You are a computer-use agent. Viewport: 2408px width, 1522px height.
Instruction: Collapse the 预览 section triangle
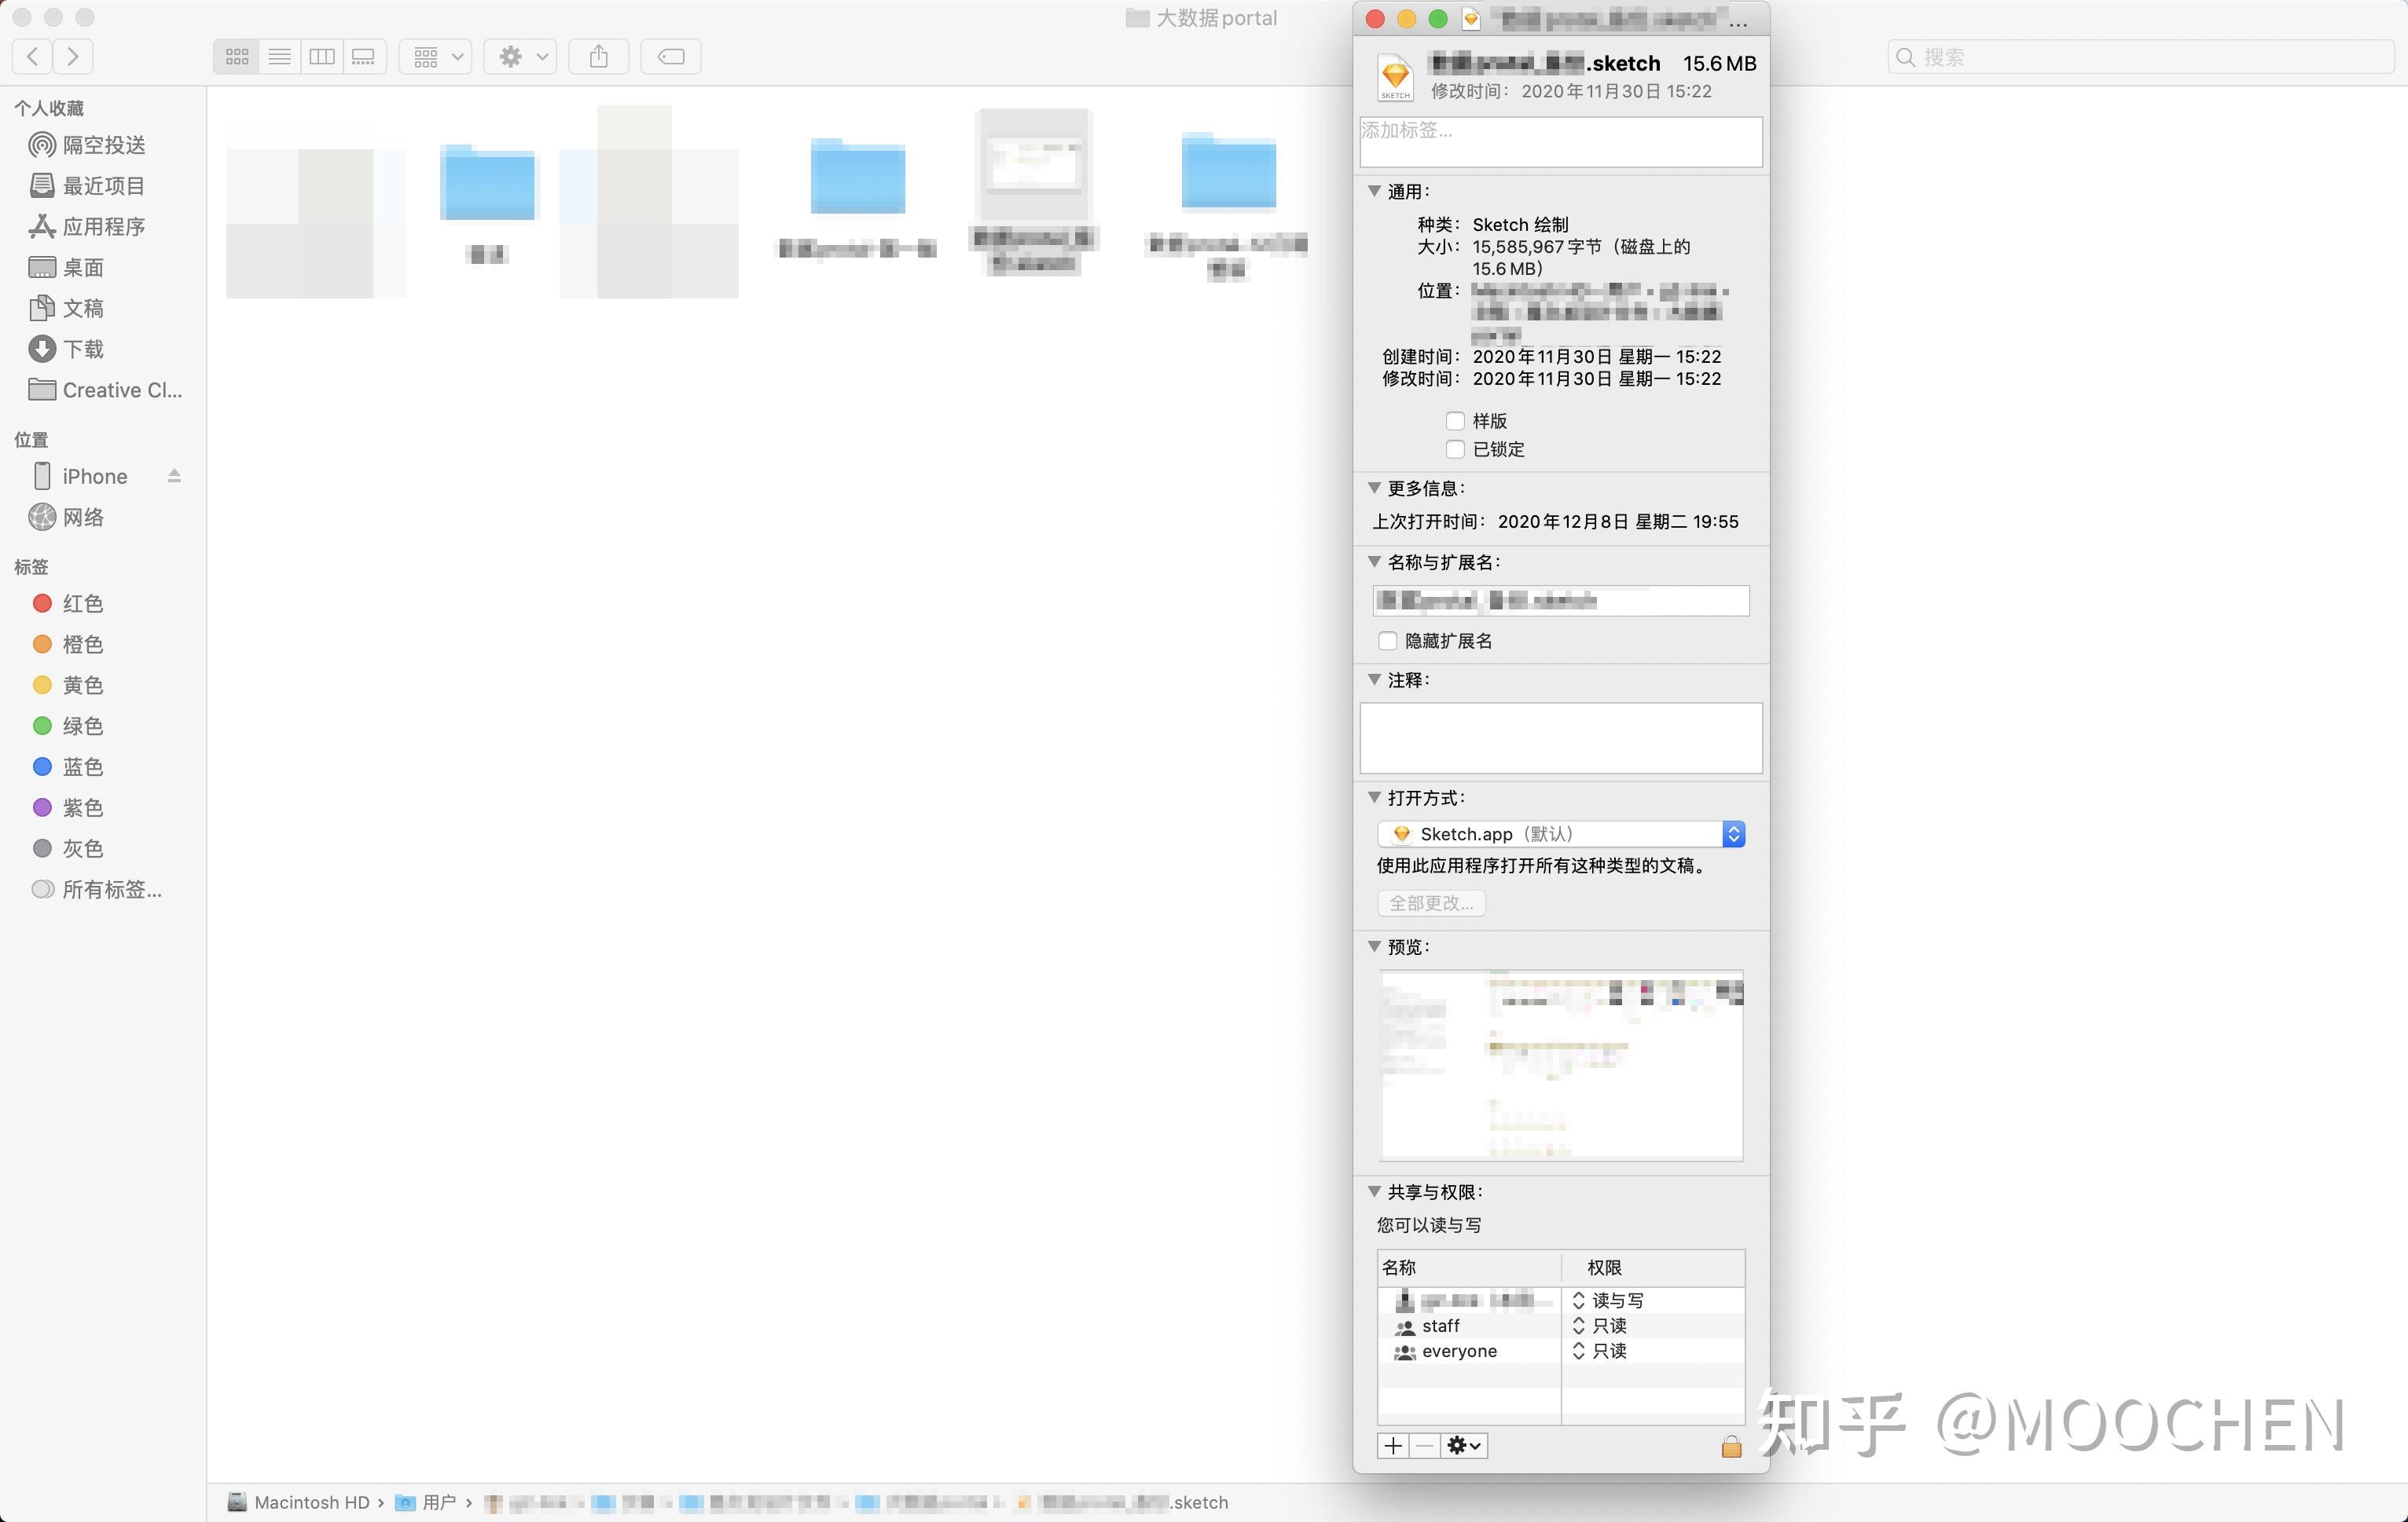pos(1374,946)
